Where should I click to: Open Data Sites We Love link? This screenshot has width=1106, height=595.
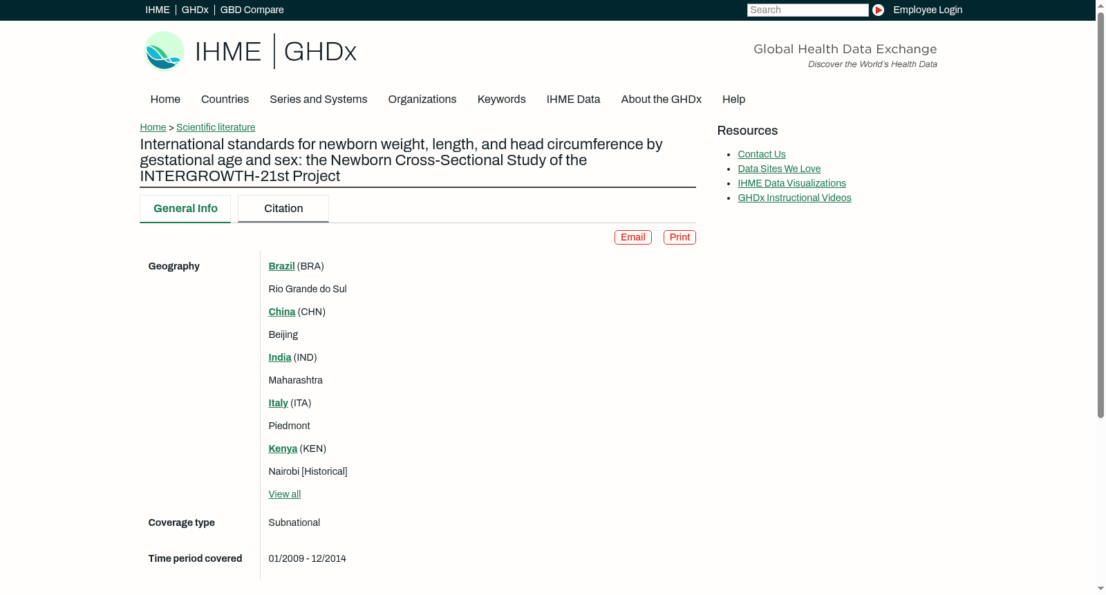[x=779, y=169]
